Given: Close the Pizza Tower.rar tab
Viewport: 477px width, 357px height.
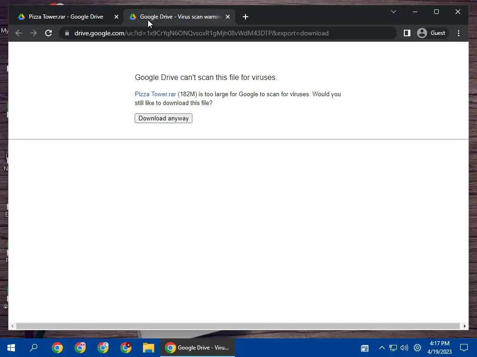Looking at the screenshot, I should (116, 17).
